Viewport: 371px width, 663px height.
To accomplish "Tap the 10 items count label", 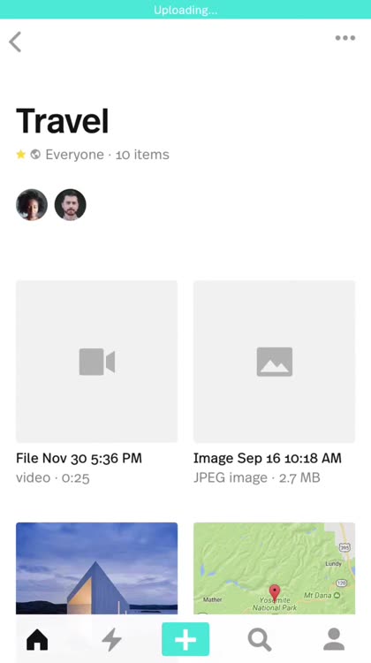I will click(142, 155).
